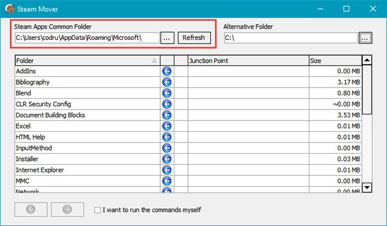The image size is (387, 226).
Task: Click the Steam Apps Common Folder path field
Action: [87, 38]
